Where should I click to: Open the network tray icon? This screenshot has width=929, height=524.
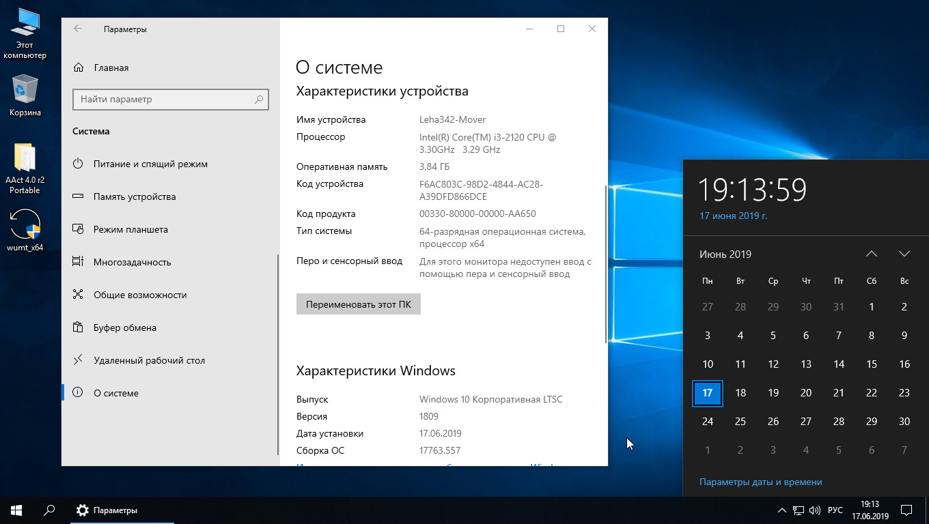pyautogui.click(x=799, y=510)
